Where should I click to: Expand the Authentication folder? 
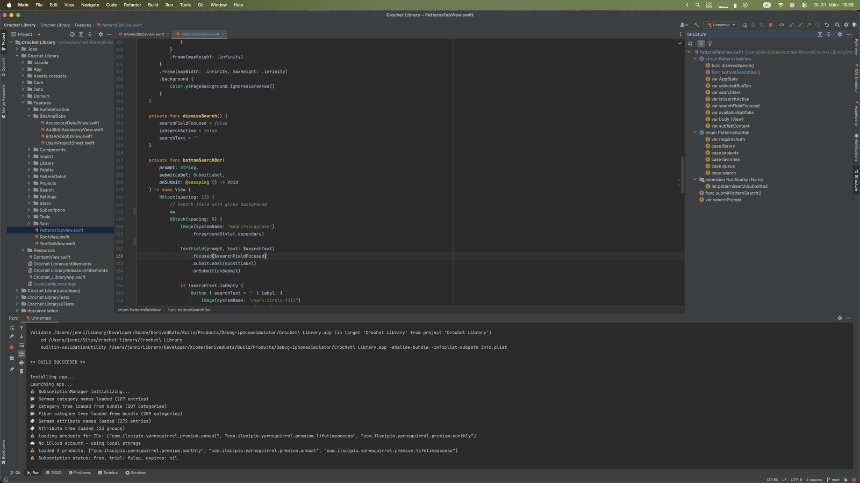(29, 109)
